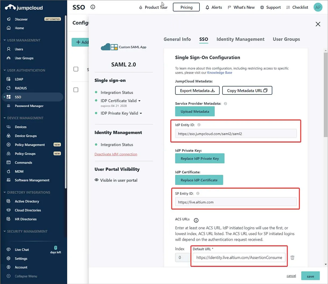Click the HR Directories sidebar icon

tap(9, 219)
